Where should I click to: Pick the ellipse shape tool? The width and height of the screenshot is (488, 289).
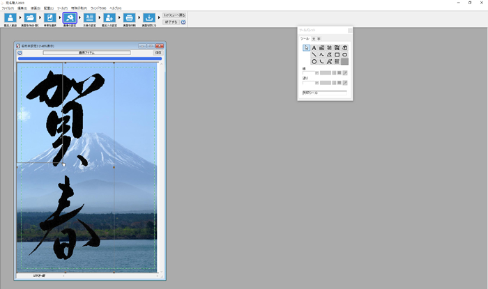344,54
